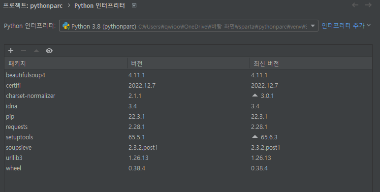Click latest version 3.0.1 value
Screen dimensions: 380x192
pyautogui.click(x=267, y=96)
